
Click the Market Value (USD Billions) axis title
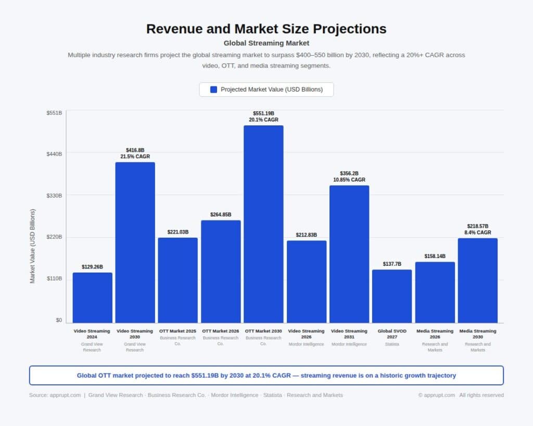pyautogui.click(x=33, y=246)
